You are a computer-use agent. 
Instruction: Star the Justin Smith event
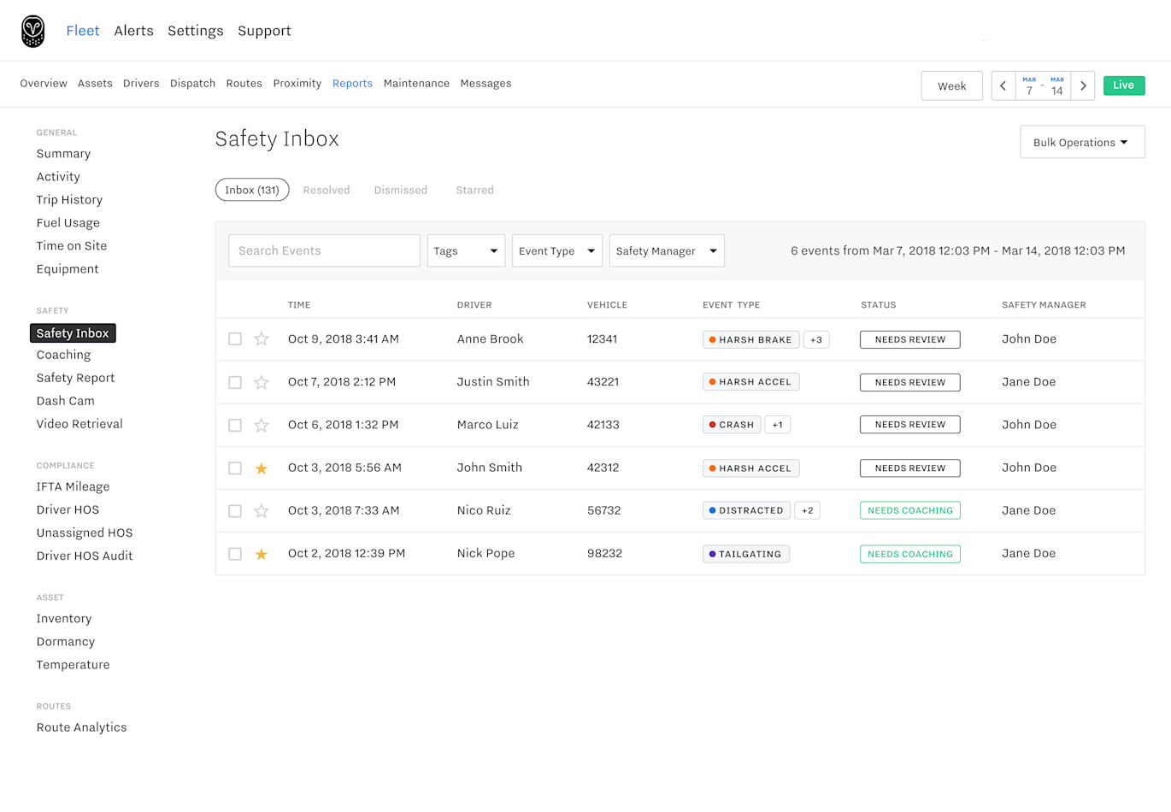pos(262,382)
